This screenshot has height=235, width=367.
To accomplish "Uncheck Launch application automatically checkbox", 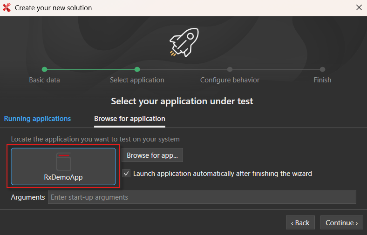I will (126, 174).
